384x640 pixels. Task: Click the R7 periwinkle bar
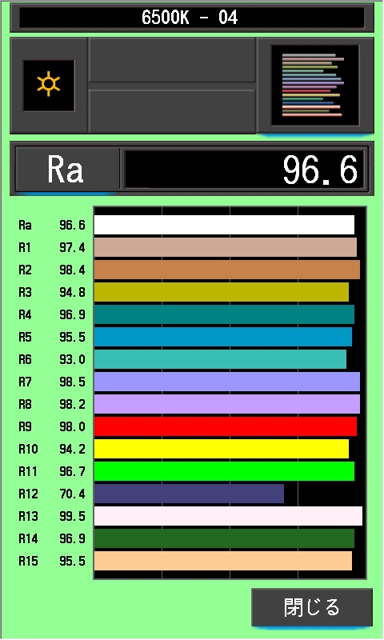[227, 382]
